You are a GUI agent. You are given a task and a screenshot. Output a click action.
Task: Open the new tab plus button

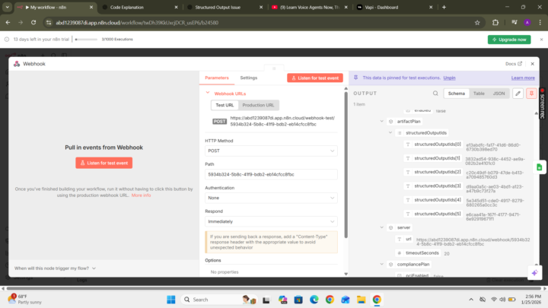pyautogui.click(x=444, y=7)
